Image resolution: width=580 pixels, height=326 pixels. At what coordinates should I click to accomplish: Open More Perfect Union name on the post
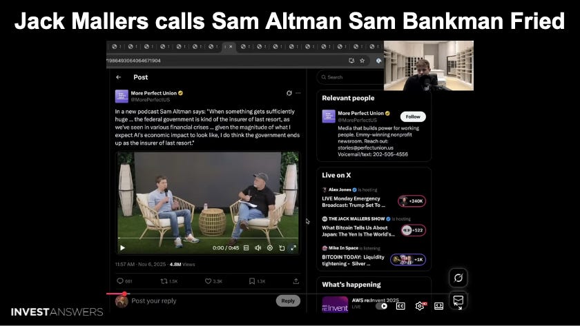[x=153, y=93]
